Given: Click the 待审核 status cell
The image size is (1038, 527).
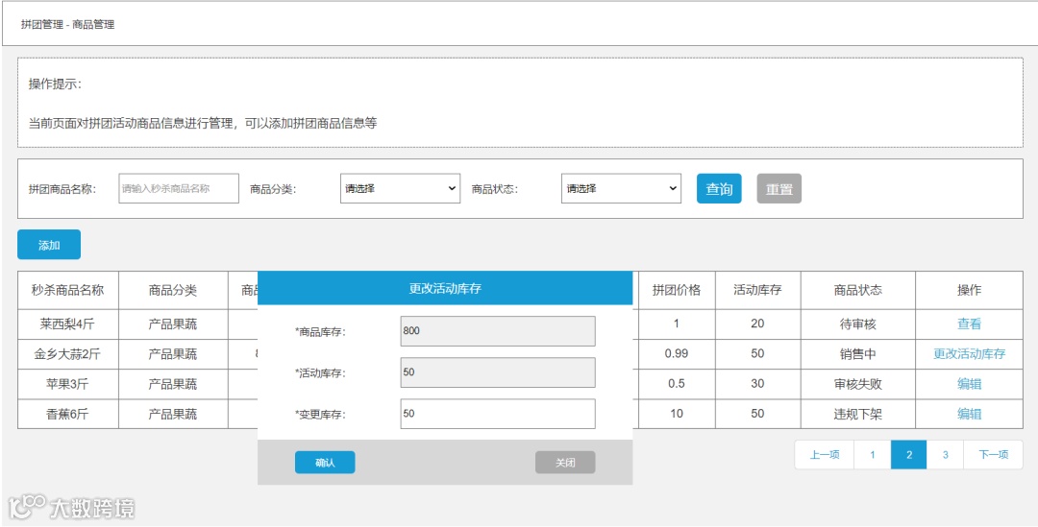Looking at the screenshot, I should 858,324.
